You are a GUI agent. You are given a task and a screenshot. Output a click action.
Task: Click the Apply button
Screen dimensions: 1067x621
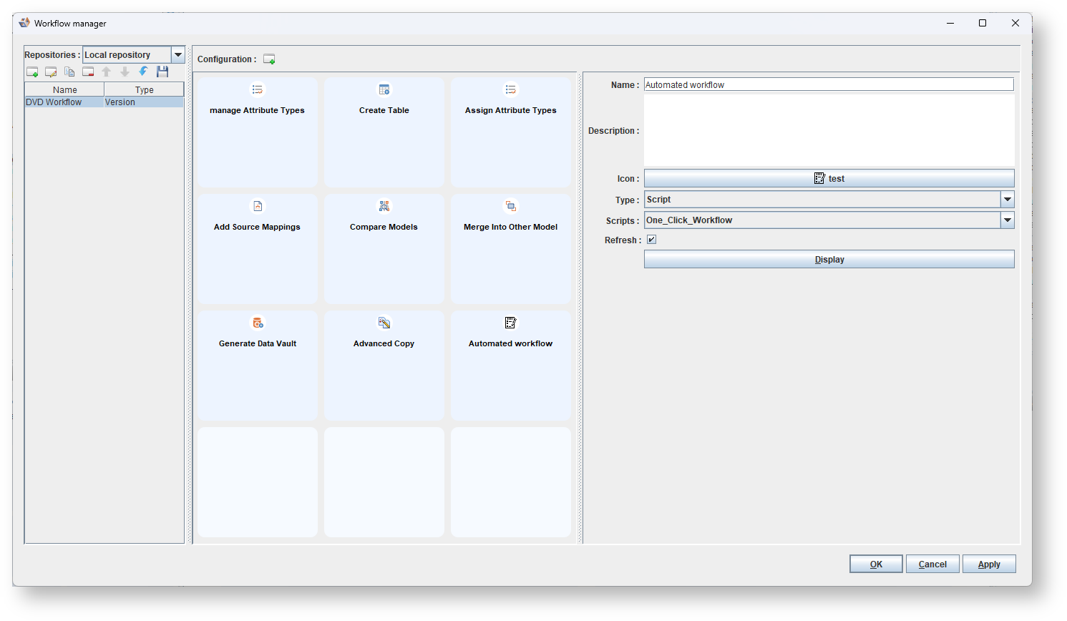pos(989,564)
